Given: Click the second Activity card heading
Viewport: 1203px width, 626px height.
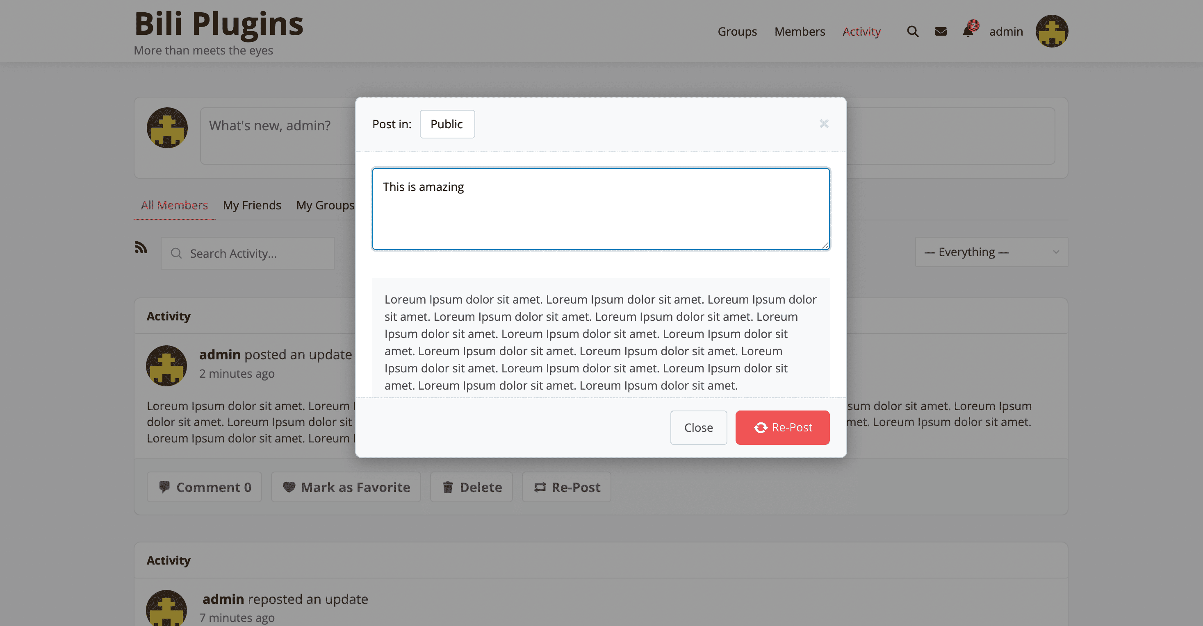Looking at the screenshot, I should click(x=169, y=560).
